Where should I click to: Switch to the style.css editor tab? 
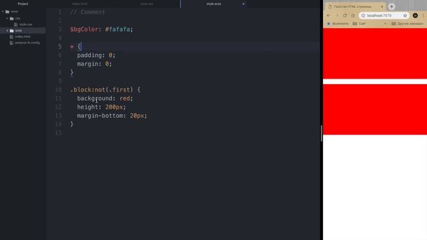tap(147, 4)
